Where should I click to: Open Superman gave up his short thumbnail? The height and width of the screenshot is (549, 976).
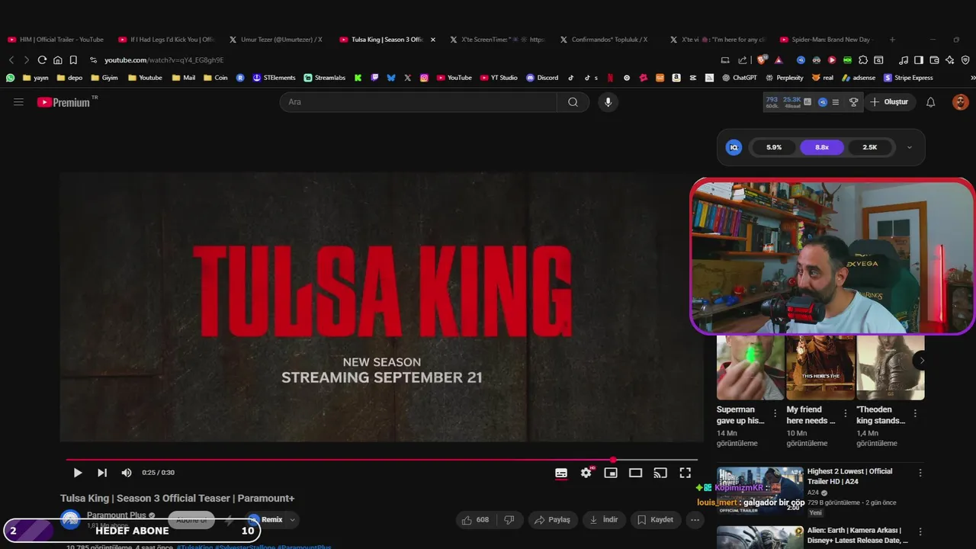tap(750, 368)
